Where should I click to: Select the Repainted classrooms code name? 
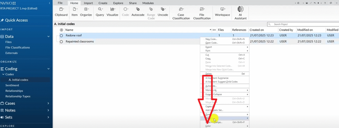click(80, 41)
